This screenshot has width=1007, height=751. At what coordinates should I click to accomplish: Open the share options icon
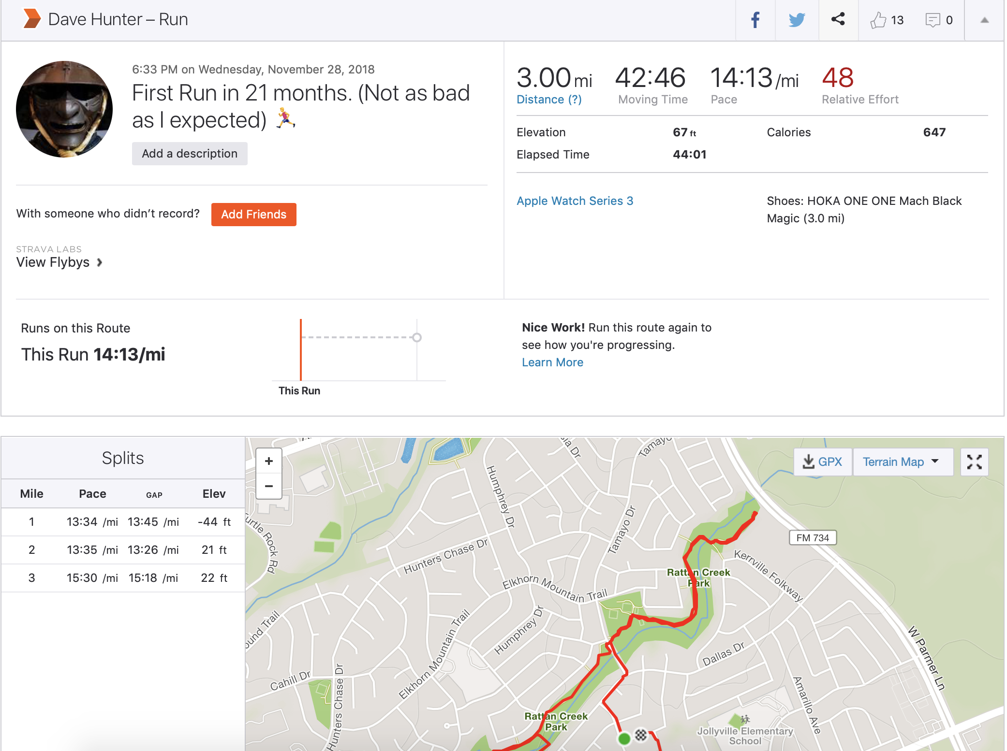838,19
